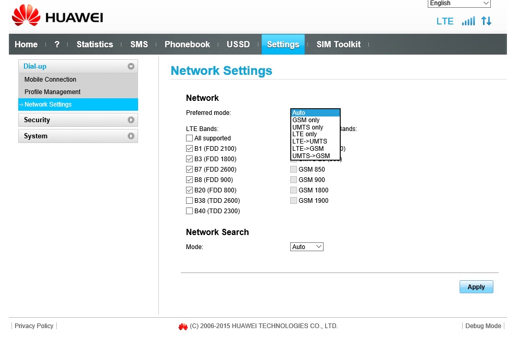Click the signal strength bars icon

tap(468, 21)
